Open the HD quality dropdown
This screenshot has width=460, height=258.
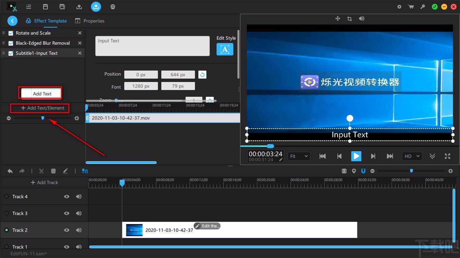[412, 156]
